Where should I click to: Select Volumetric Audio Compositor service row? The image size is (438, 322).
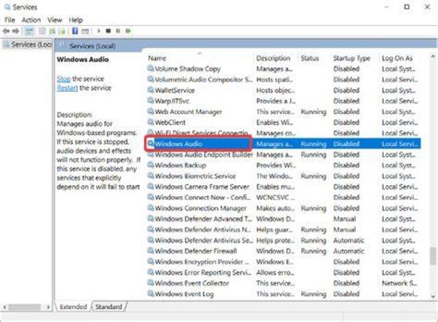283,79
